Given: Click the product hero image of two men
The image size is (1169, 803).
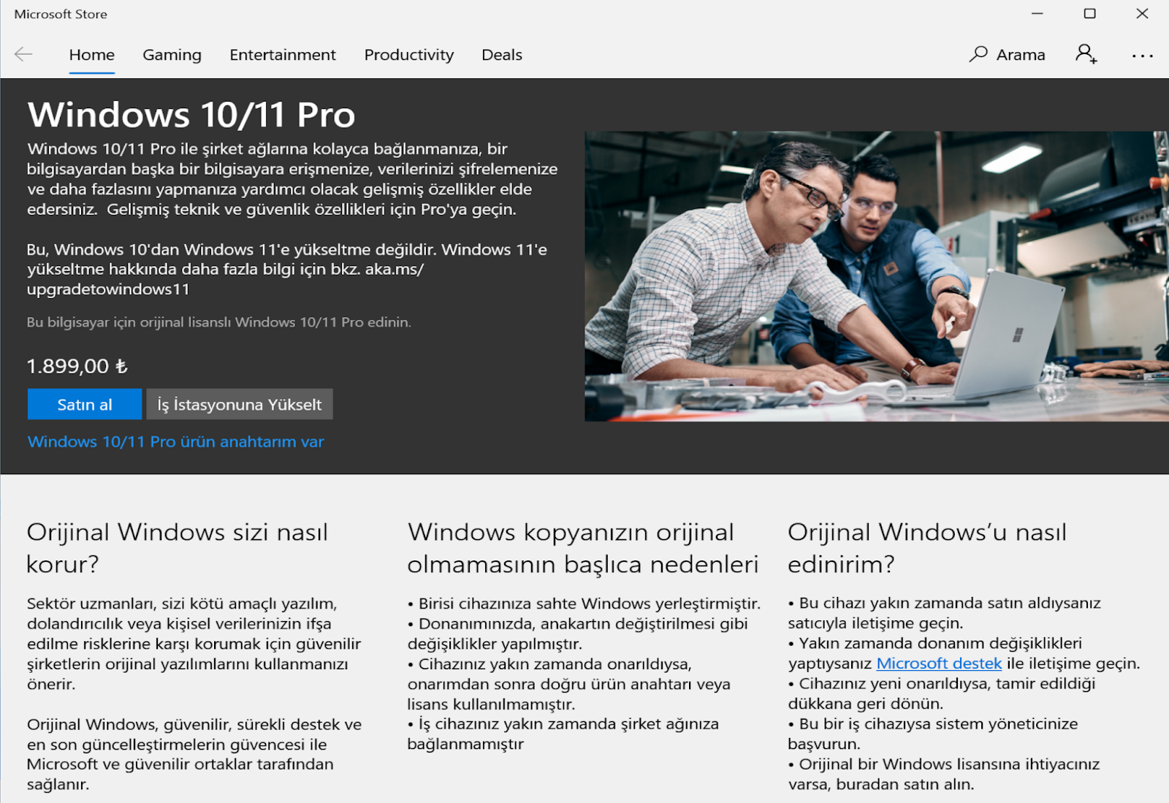Looking at the screenshot, I should [x=876, y=276].
